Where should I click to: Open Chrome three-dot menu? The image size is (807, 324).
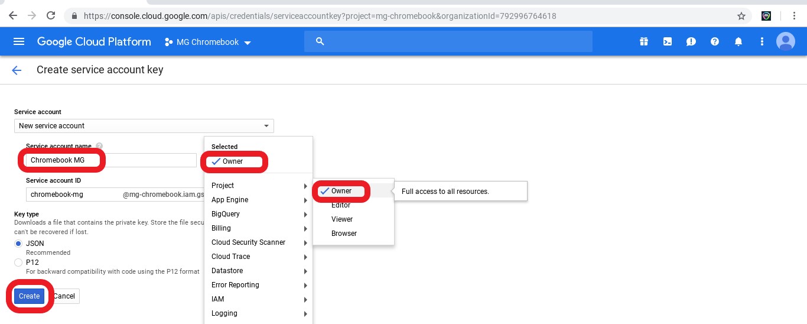795,16
